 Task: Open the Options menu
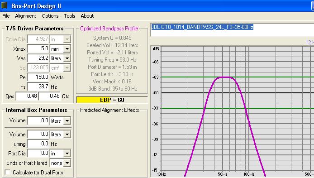[x=50, y=16]
